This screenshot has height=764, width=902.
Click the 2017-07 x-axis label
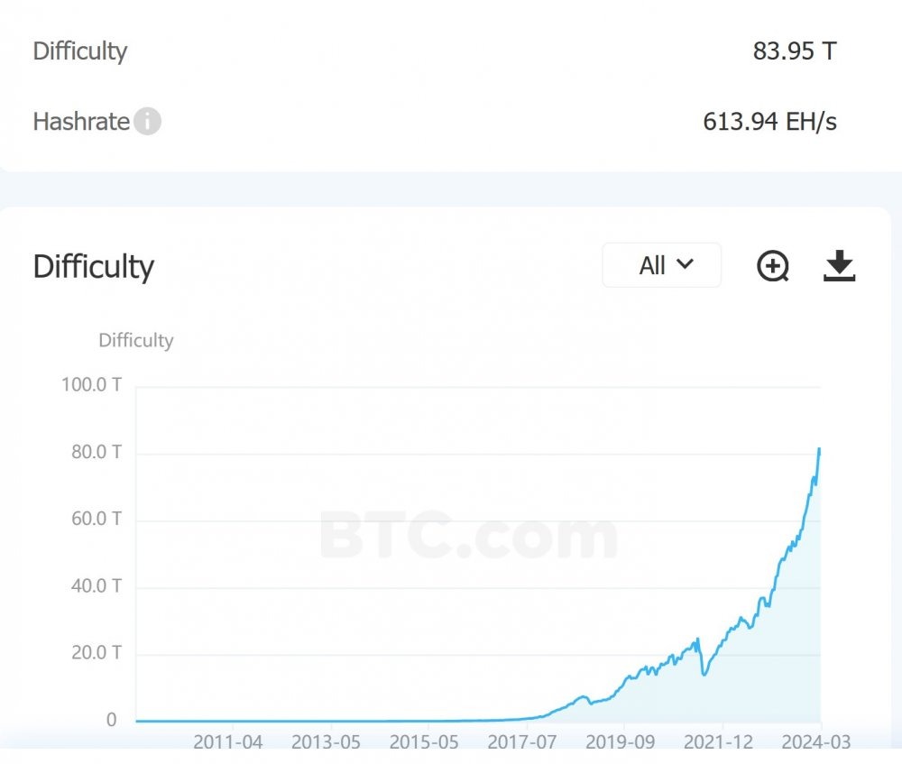pyautogui.click(x=521, y=742)
